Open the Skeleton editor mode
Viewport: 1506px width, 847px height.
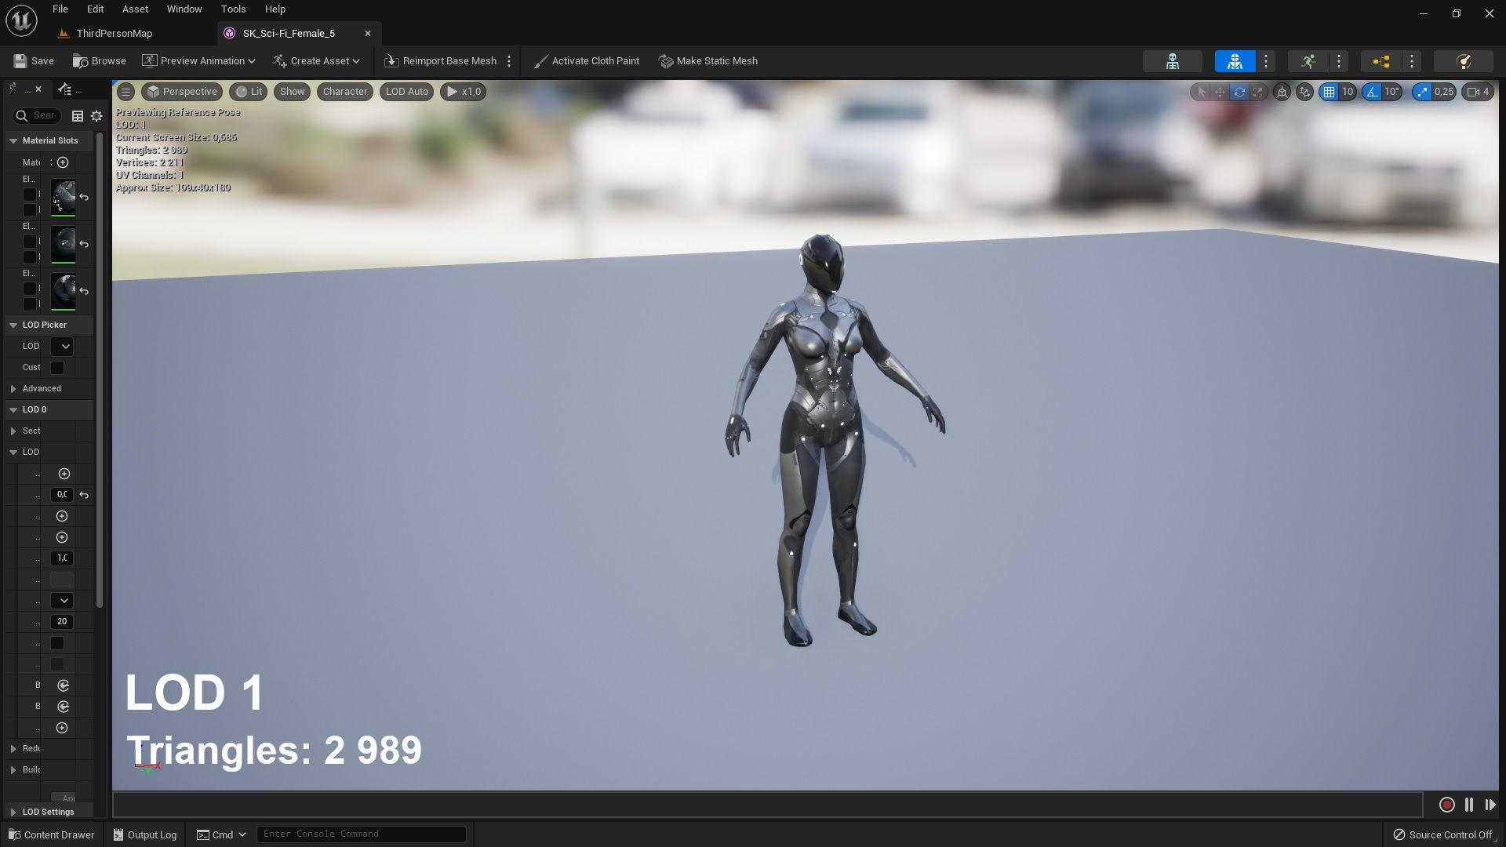[x=1172, y=61]
